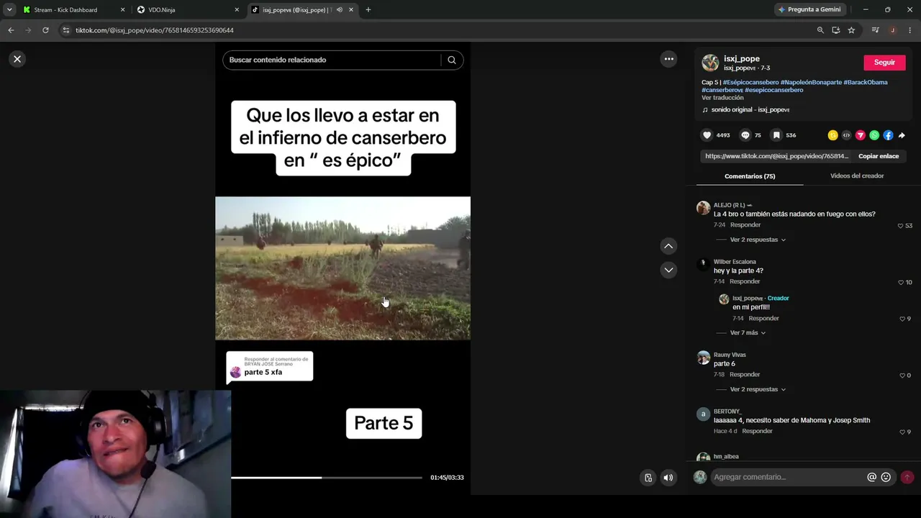Expand 'Ver 2 respuestas' under Rauny Vivas's comment
The image size is (921, 518).
pyautogui.click(x=758, y=389)
